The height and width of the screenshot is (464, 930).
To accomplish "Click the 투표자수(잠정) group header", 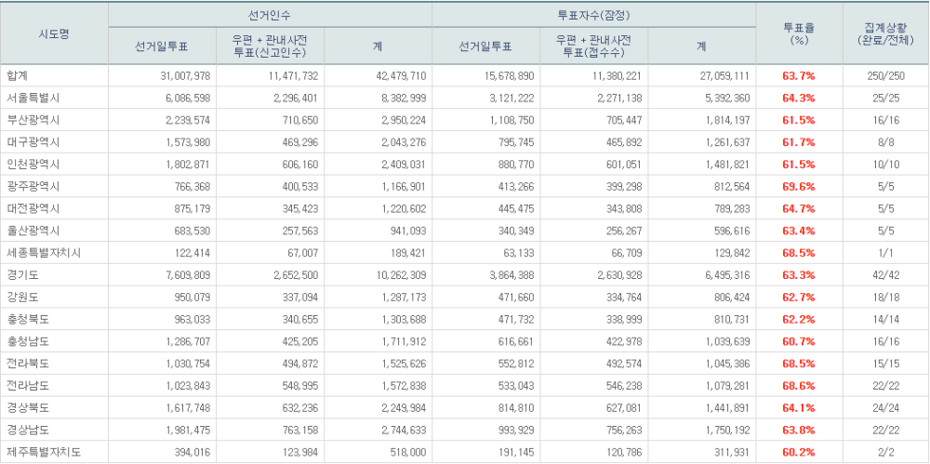I will (594, 15).
